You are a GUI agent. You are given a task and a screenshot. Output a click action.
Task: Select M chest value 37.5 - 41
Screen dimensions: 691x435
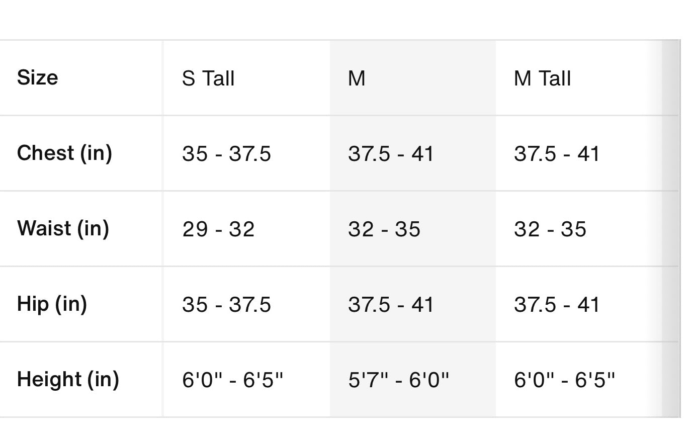tap(390, 154)
